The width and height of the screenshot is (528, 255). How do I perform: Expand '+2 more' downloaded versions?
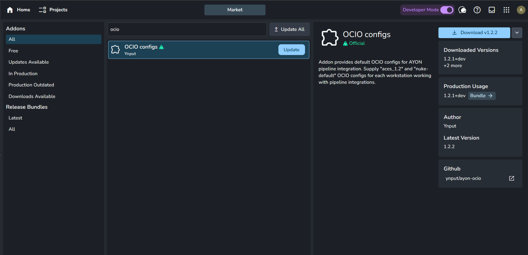pyautogui.click(x=453, y=66)
